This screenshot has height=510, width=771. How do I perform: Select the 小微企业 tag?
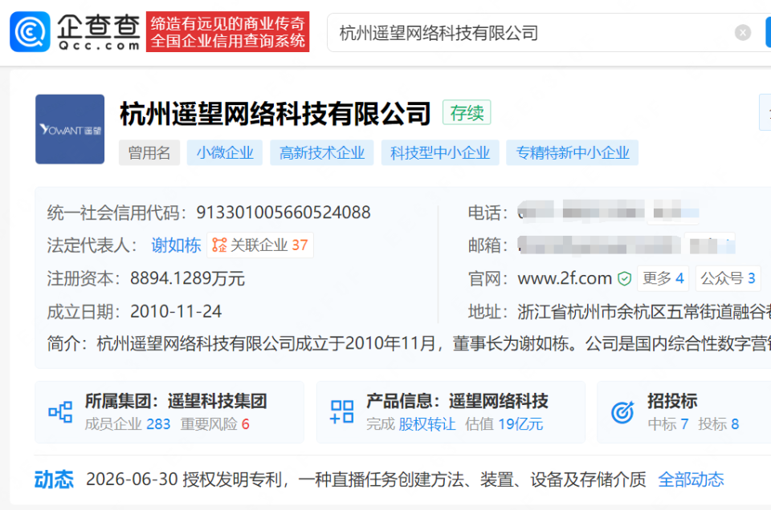[x=225, y=152]
